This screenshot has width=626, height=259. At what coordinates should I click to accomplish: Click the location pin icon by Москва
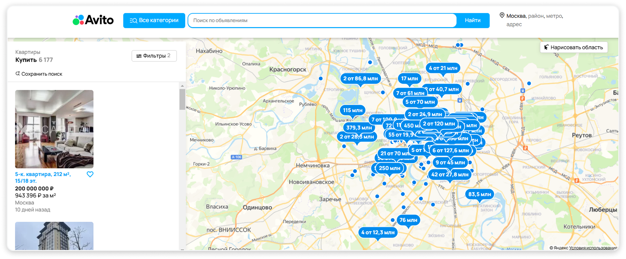(x=502, y=15)
